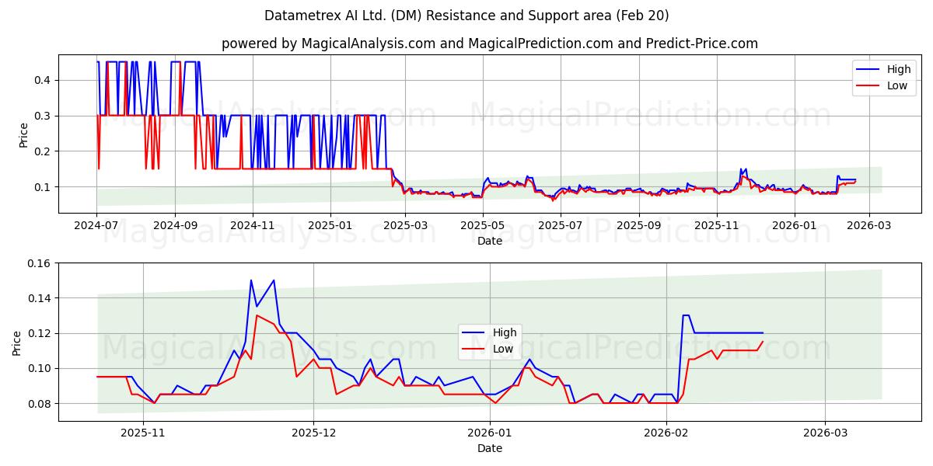Image resolution: width=933 pixels, height=466 pixels.
Task: Click the top chart x-axis tick "2024-07"
Action: coord(96,225)
